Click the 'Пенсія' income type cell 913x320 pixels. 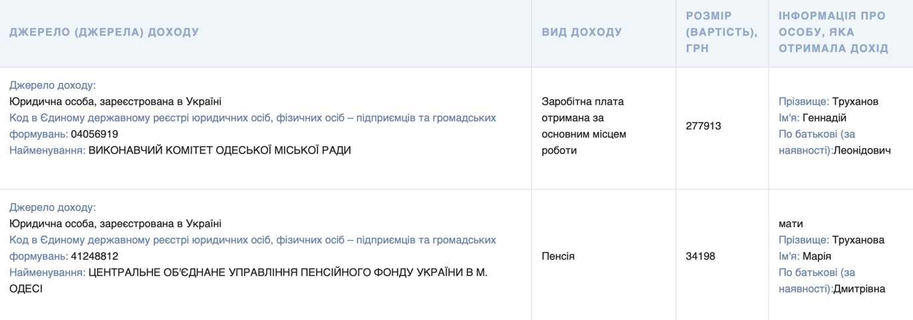(558, 257)
